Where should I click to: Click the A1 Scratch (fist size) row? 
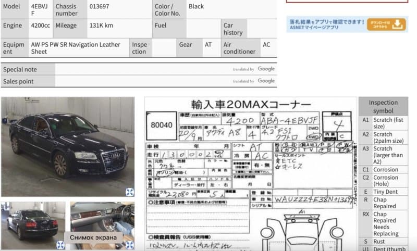(x=383, y=123)
